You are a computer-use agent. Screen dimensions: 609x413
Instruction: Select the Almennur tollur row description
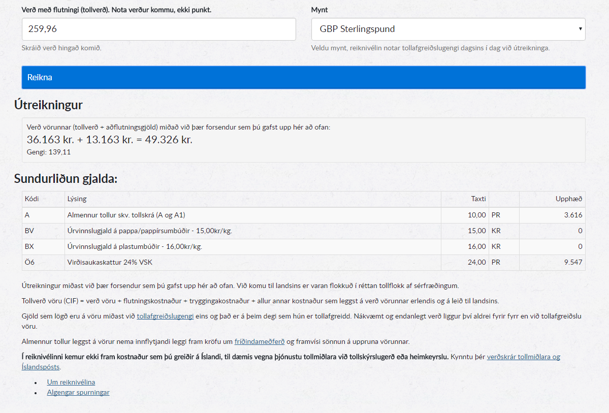(x=126, y=215)
